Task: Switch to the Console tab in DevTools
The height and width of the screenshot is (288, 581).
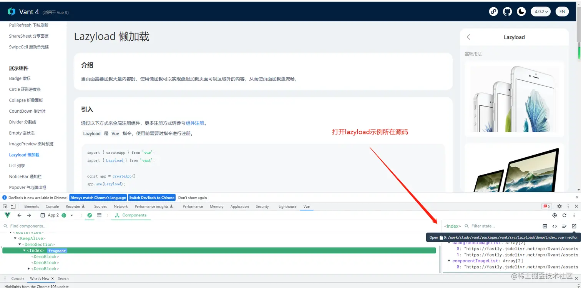Action: click(x=52, y=206)
